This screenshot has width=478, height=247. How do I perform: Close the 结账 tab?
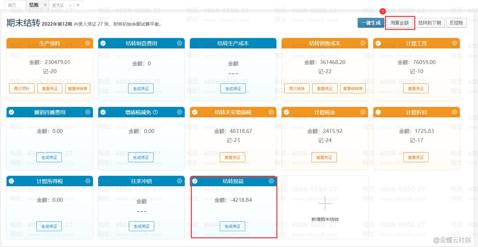click(x=45, y=5)
